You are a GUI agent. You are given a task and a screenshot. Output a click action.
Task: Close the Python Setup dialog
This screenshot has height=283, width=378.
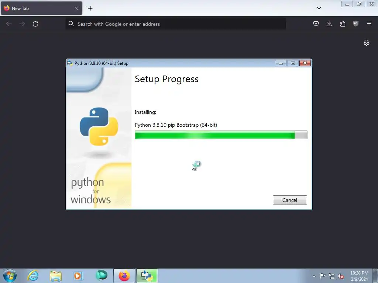click(x=305, y=63)
